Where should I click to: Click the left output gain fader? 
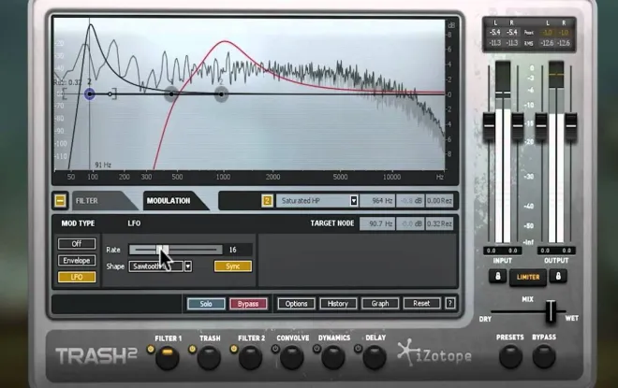[541, 126]
